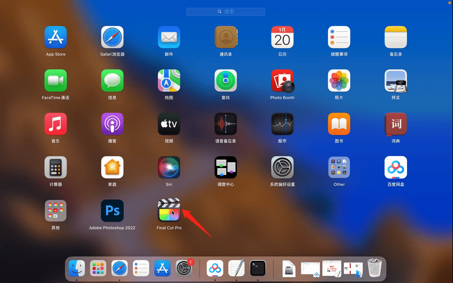Launch the 查找 Find My app
453x283 pixels.
[226, 80]
